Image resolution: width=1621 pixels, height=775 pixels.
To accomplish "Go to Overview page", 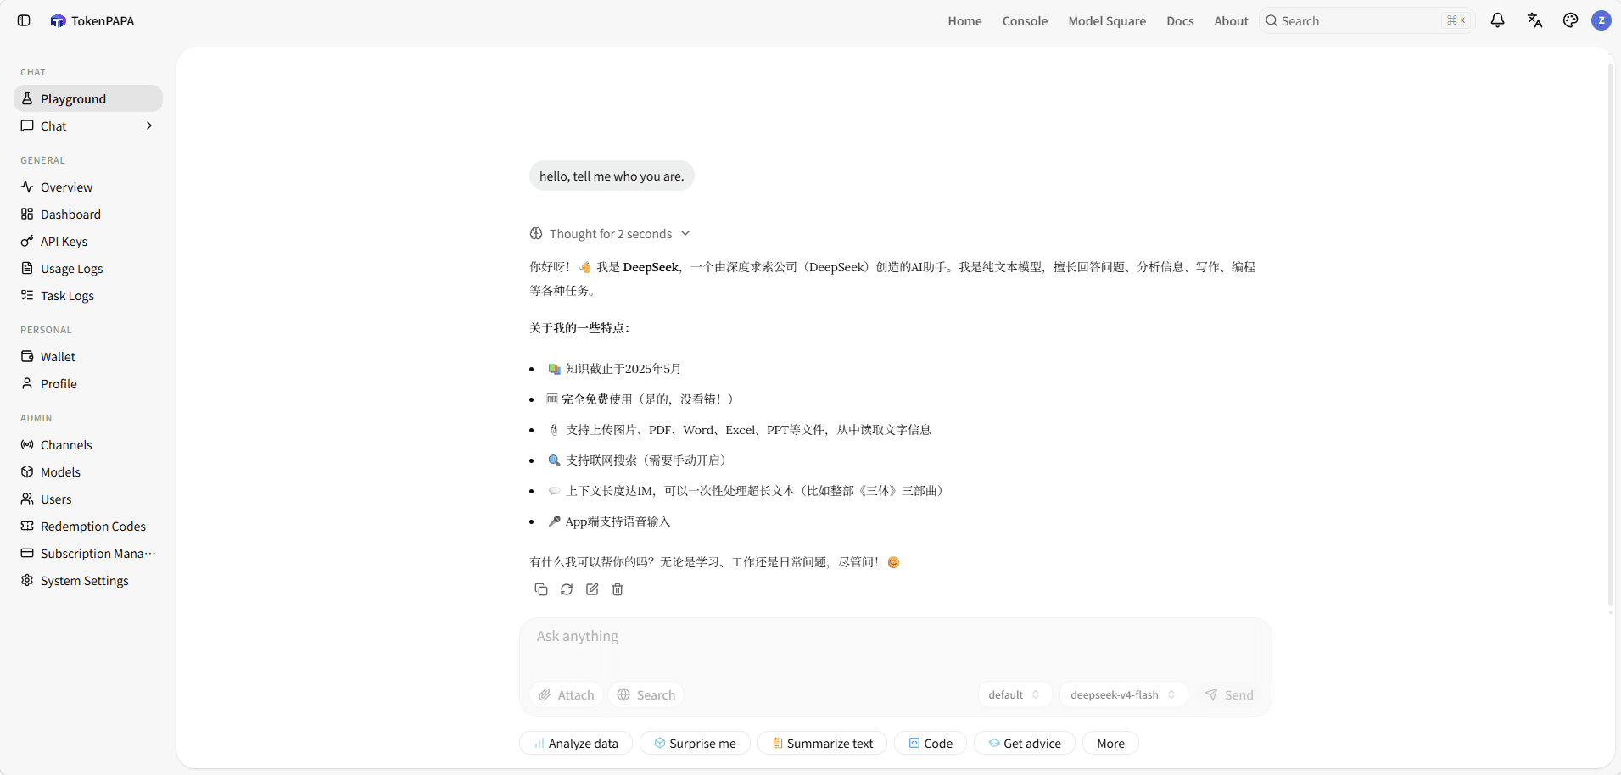I will (88, 187).
